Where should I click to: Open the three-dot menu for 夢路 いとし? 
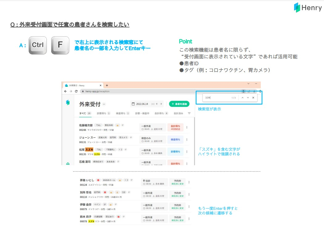tap(189, 182)
